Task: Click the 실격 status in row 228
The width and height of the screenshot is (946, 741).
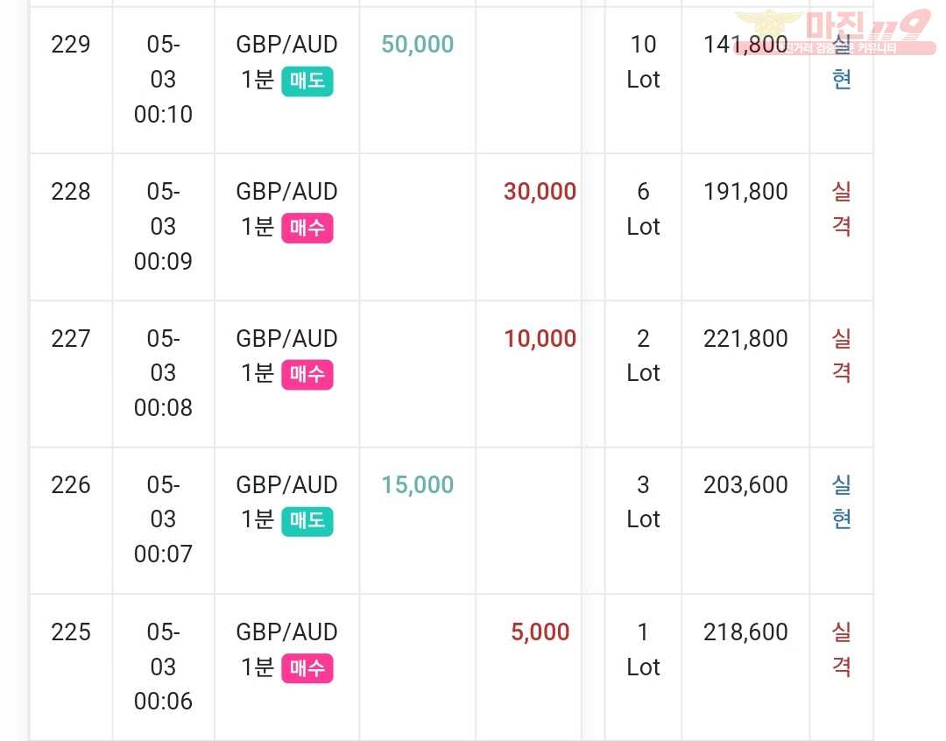Action: point(841,208)
